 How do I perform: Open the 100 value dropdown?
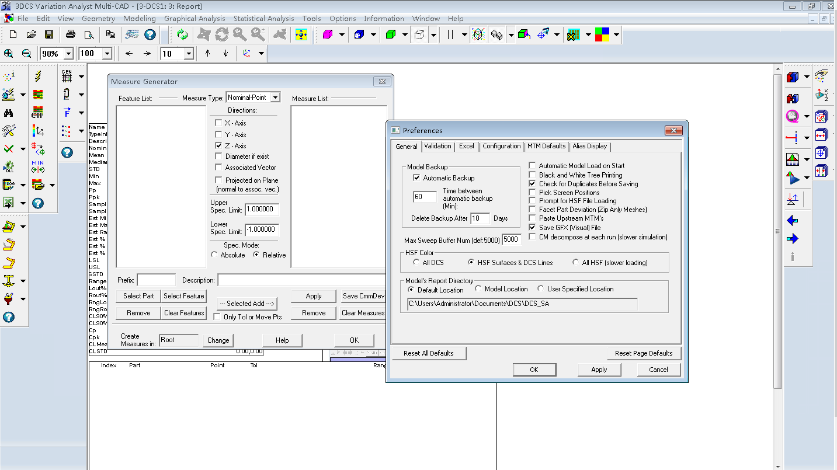pos(107,54)
